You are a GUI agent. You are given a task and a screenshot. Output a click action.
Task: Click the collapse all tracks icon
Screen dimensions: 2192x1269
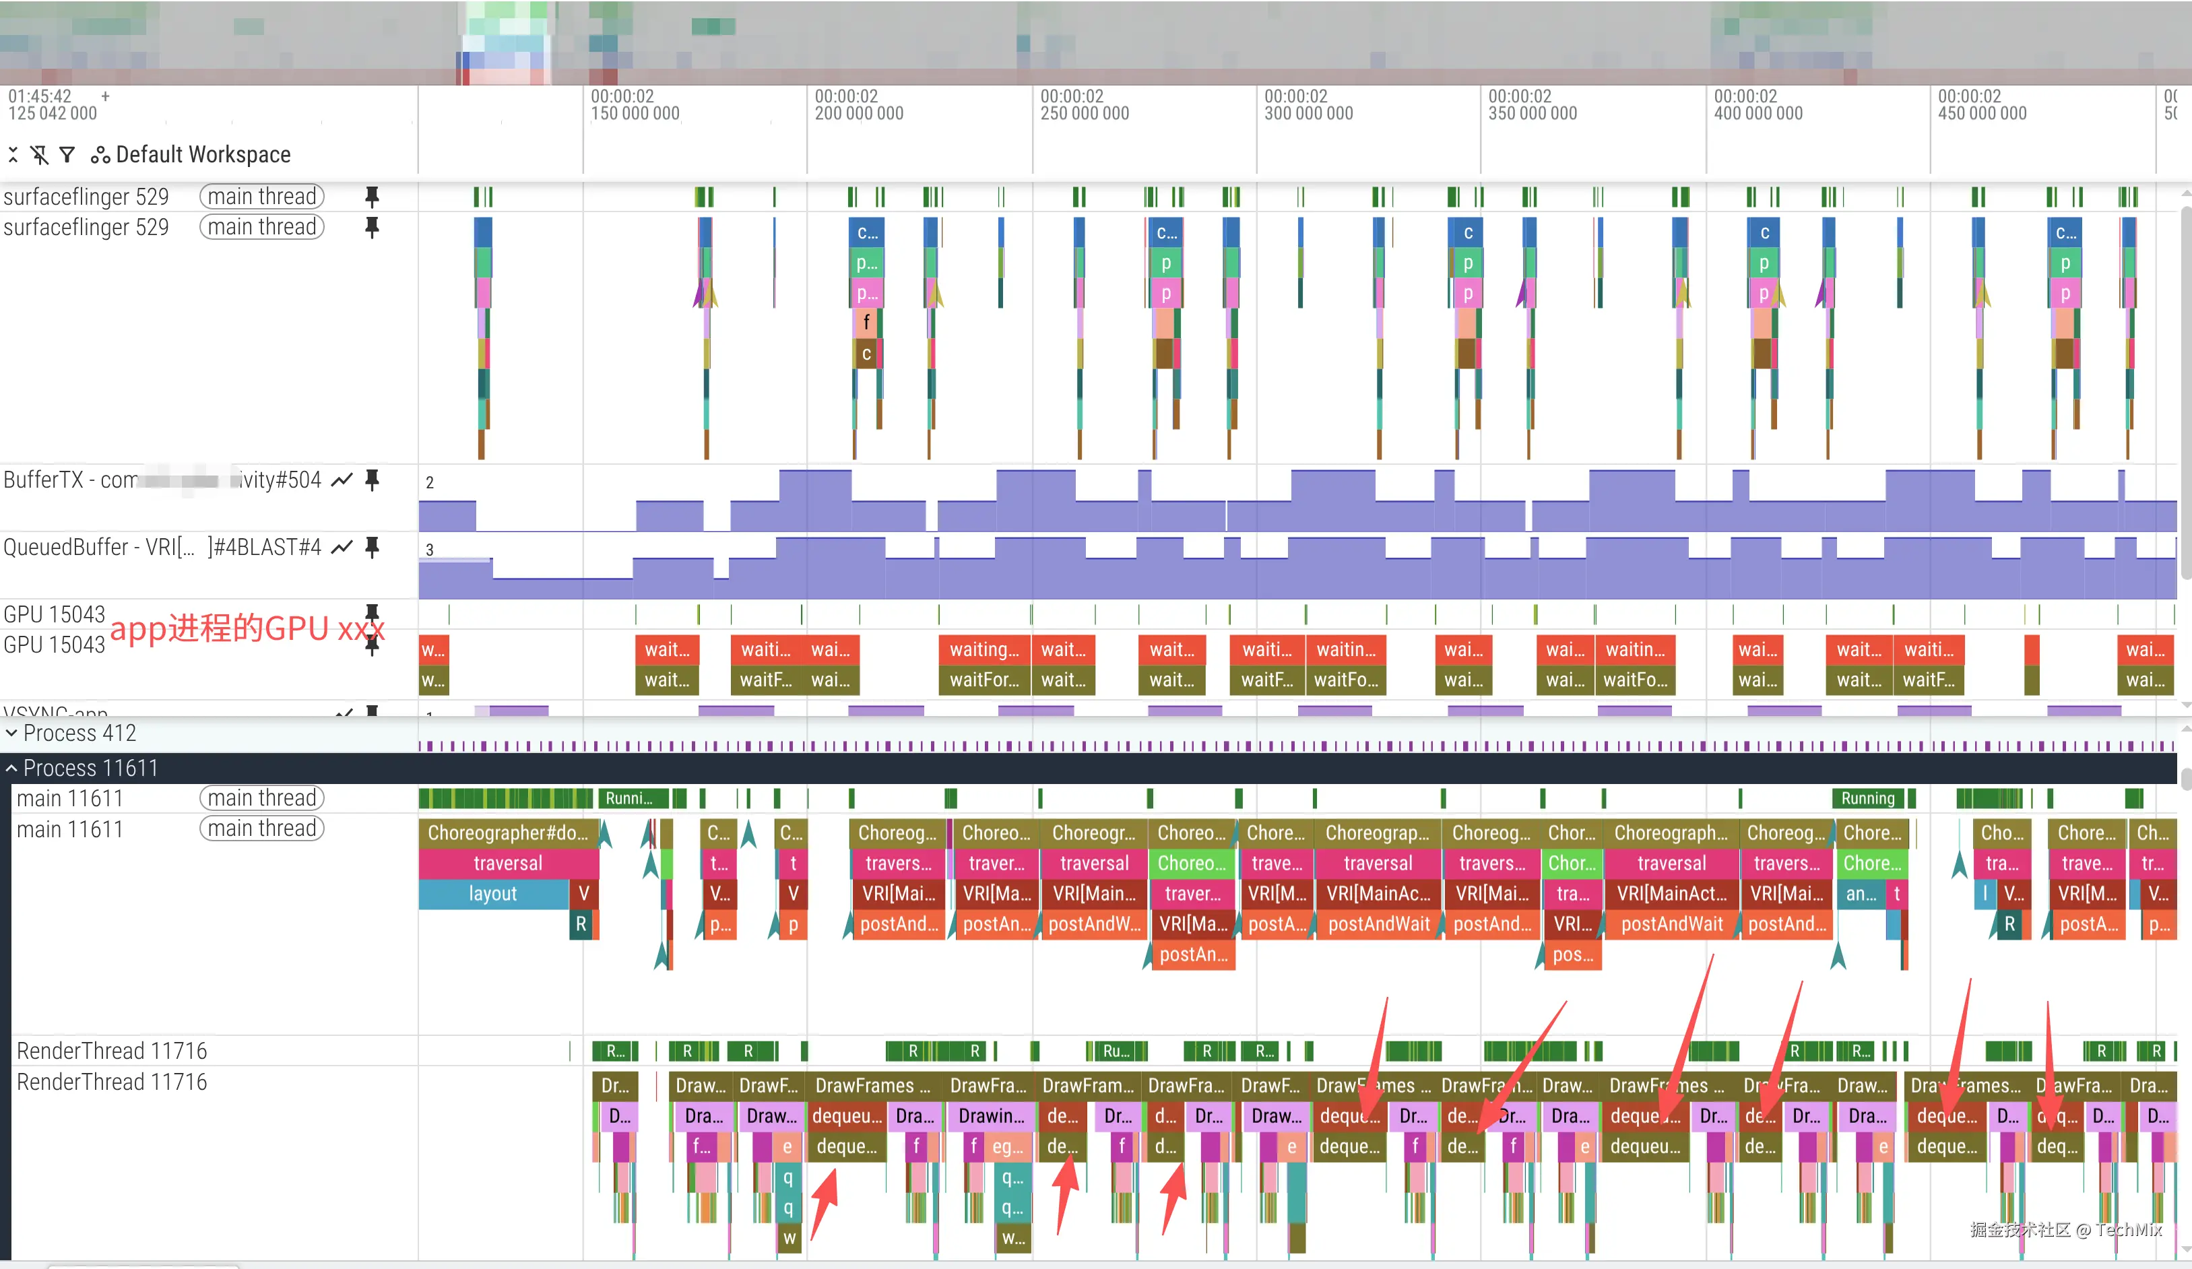point(13,155)
